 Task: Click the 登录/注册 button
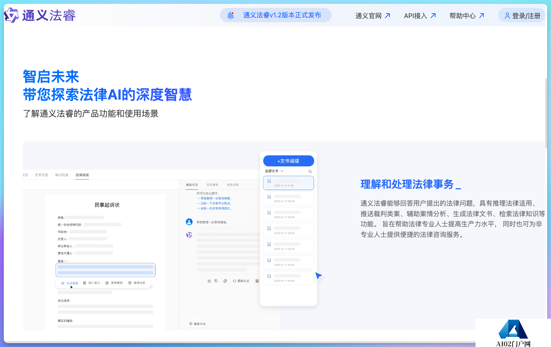click(x=522, y=15)
